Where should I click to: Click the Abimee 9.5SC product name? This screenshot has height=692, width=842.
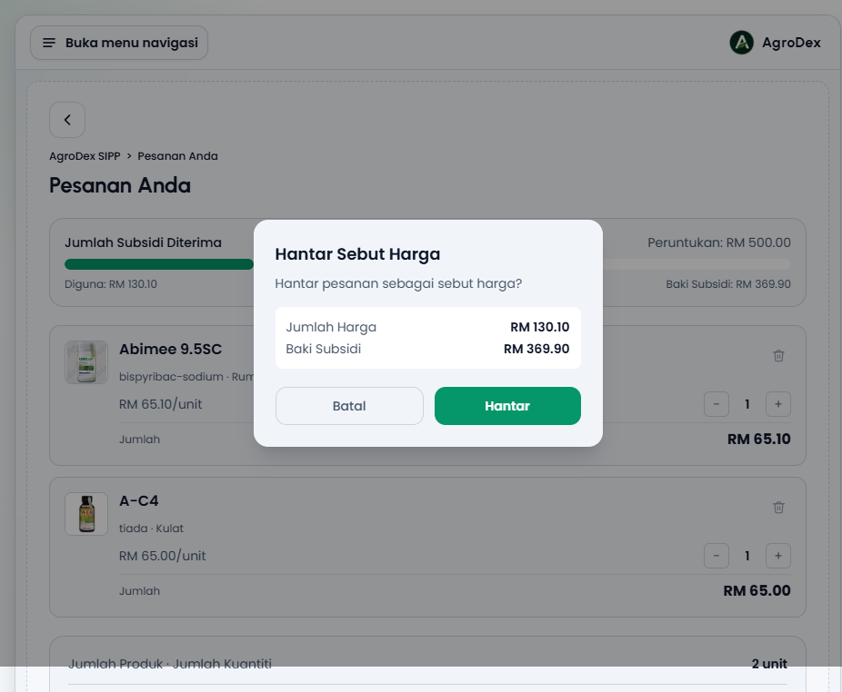click(x=171, y=350)
